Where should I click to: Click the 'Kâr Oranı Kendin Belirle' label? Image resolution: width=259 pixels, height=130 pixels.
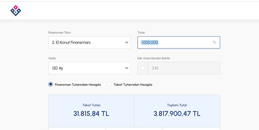coord(154,58)
